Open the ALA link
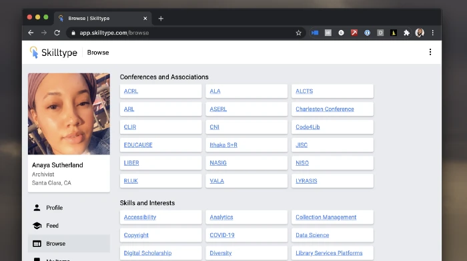 tap(215, 91)
